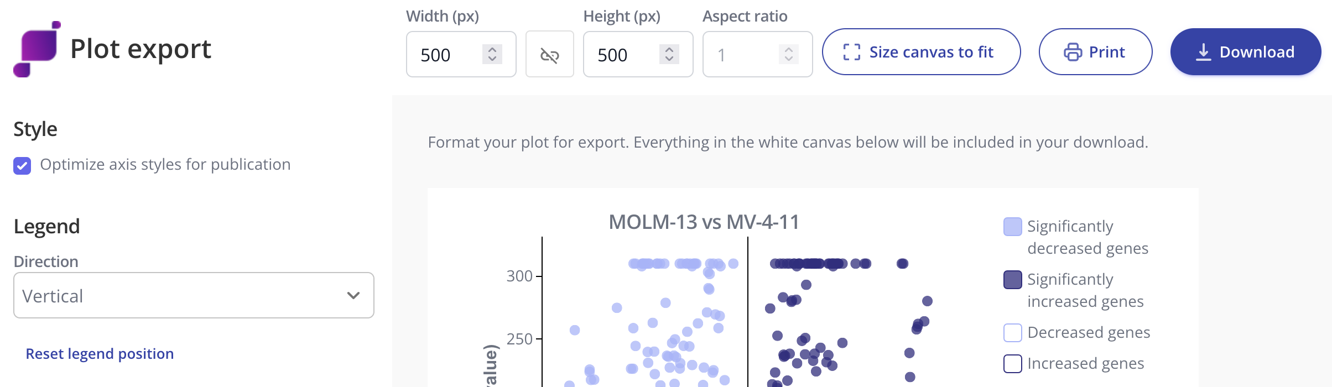Click the printer icon in Print button

pos(1072,51)
